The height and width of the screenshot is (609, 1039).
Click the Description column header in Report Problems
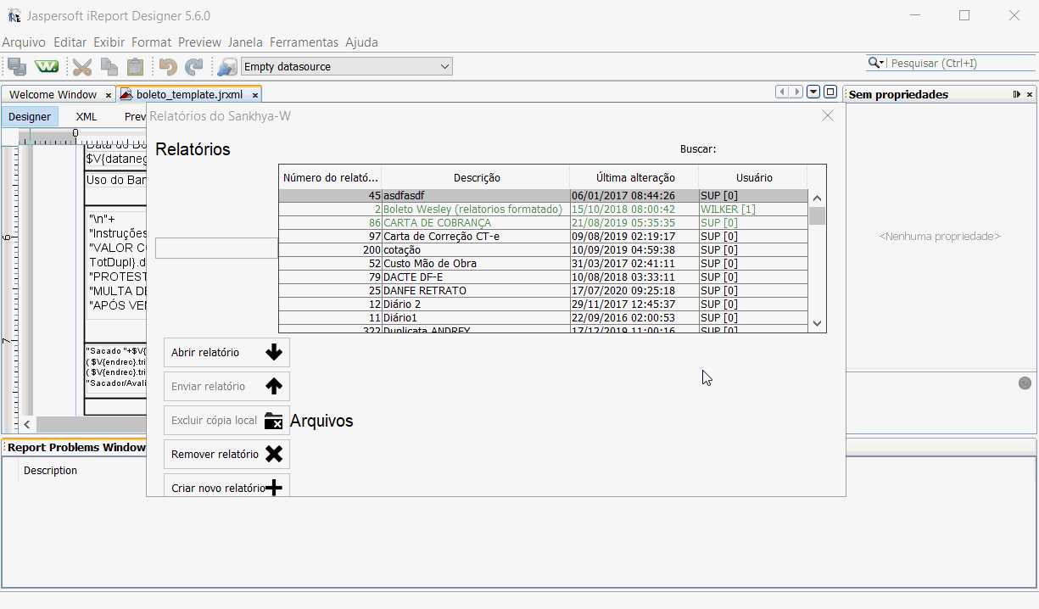[51, 471]
